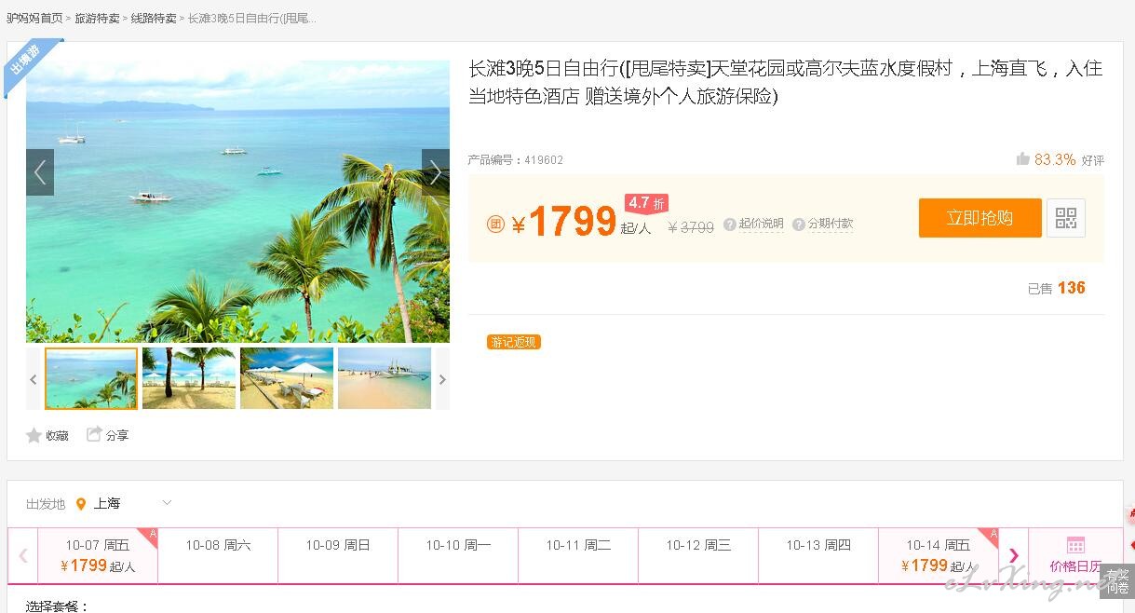Click the share (分享) icon

tap(94, 434)
